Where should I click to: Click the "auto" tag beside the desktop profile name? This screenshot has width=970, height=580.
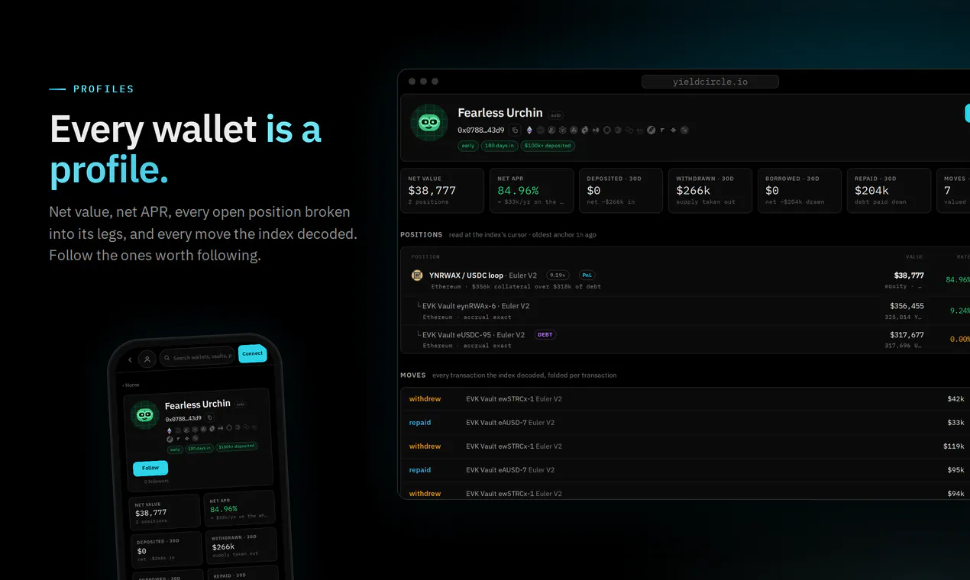[556, 115]
